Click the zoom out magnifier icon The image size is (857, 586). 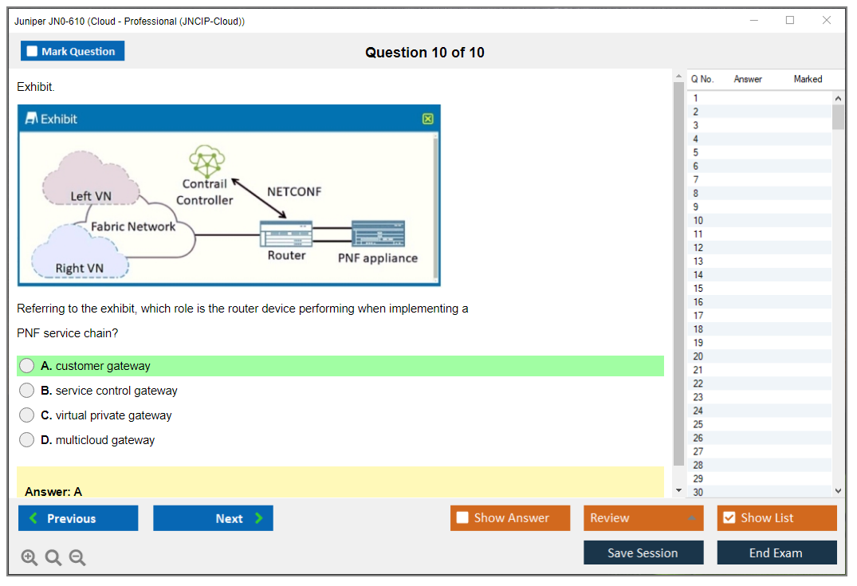pyautogui.click(x=77, y=558)
